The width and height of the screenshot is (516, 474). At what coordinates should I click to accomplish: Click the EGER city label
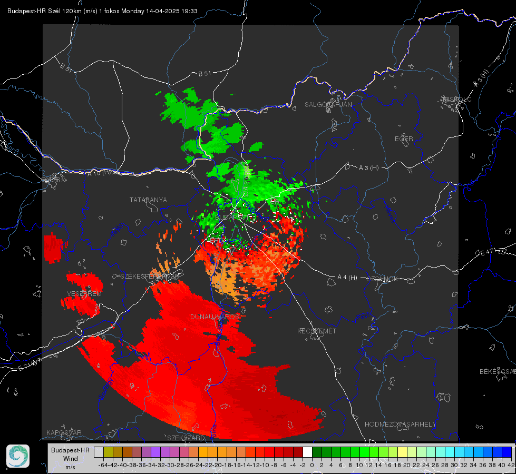(x=404, y=139)
